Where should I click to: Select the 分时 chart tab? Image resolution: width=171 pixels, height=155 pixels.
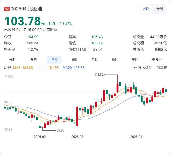tap(12, 60)
